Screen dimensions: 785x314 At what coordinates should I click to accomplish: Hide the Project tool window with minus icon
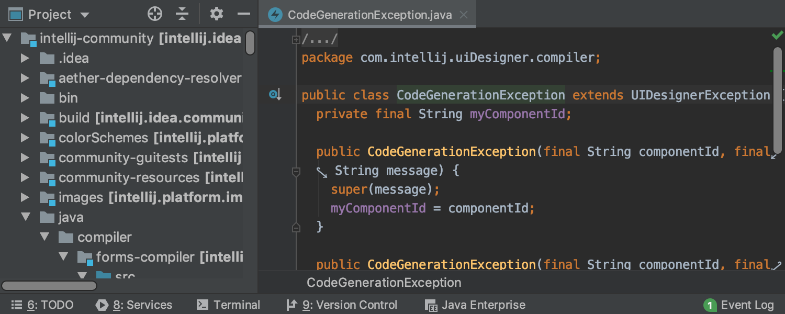click(x=244, y=14)
